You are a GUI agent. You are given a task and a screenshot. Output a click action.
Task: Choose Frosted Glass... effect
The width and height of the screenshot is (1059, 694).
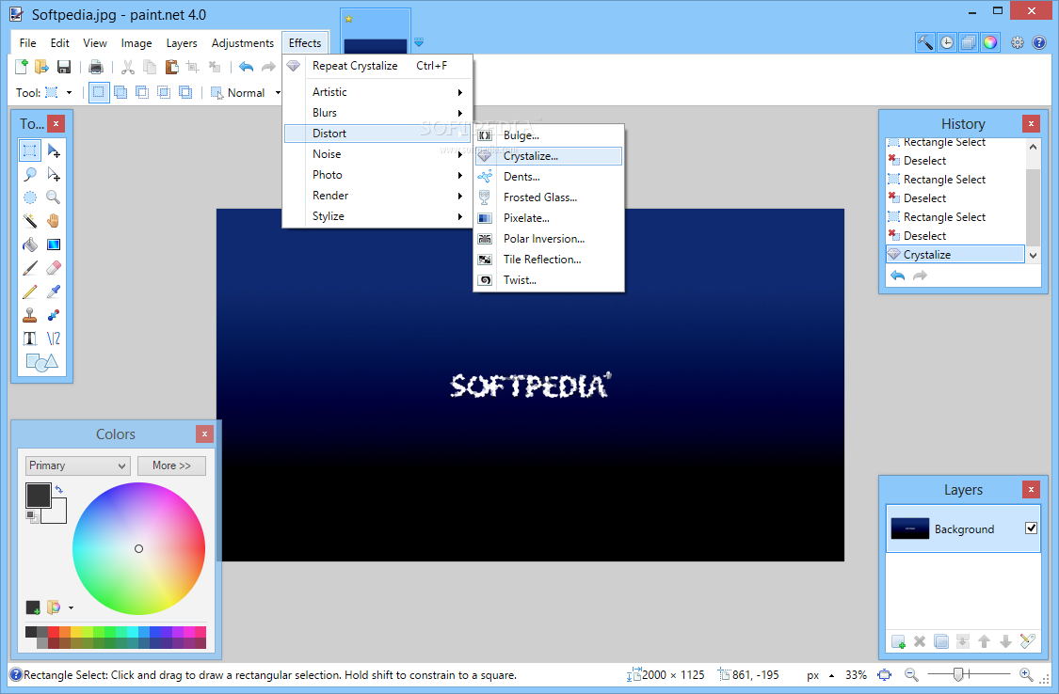(549, 197)
